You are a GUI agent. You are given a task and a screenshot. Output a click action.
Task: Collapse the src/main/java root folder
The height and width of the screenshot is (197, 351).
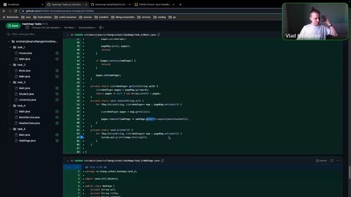click(9, 42)
